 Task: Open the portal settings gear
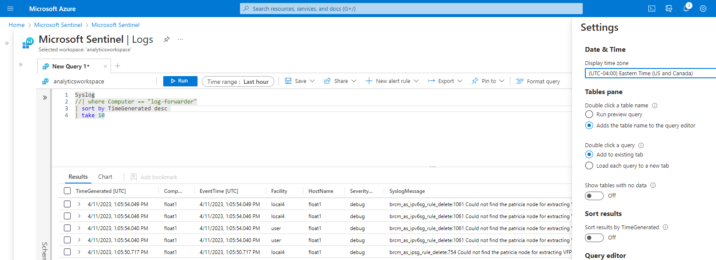click(x=703, y=9)
